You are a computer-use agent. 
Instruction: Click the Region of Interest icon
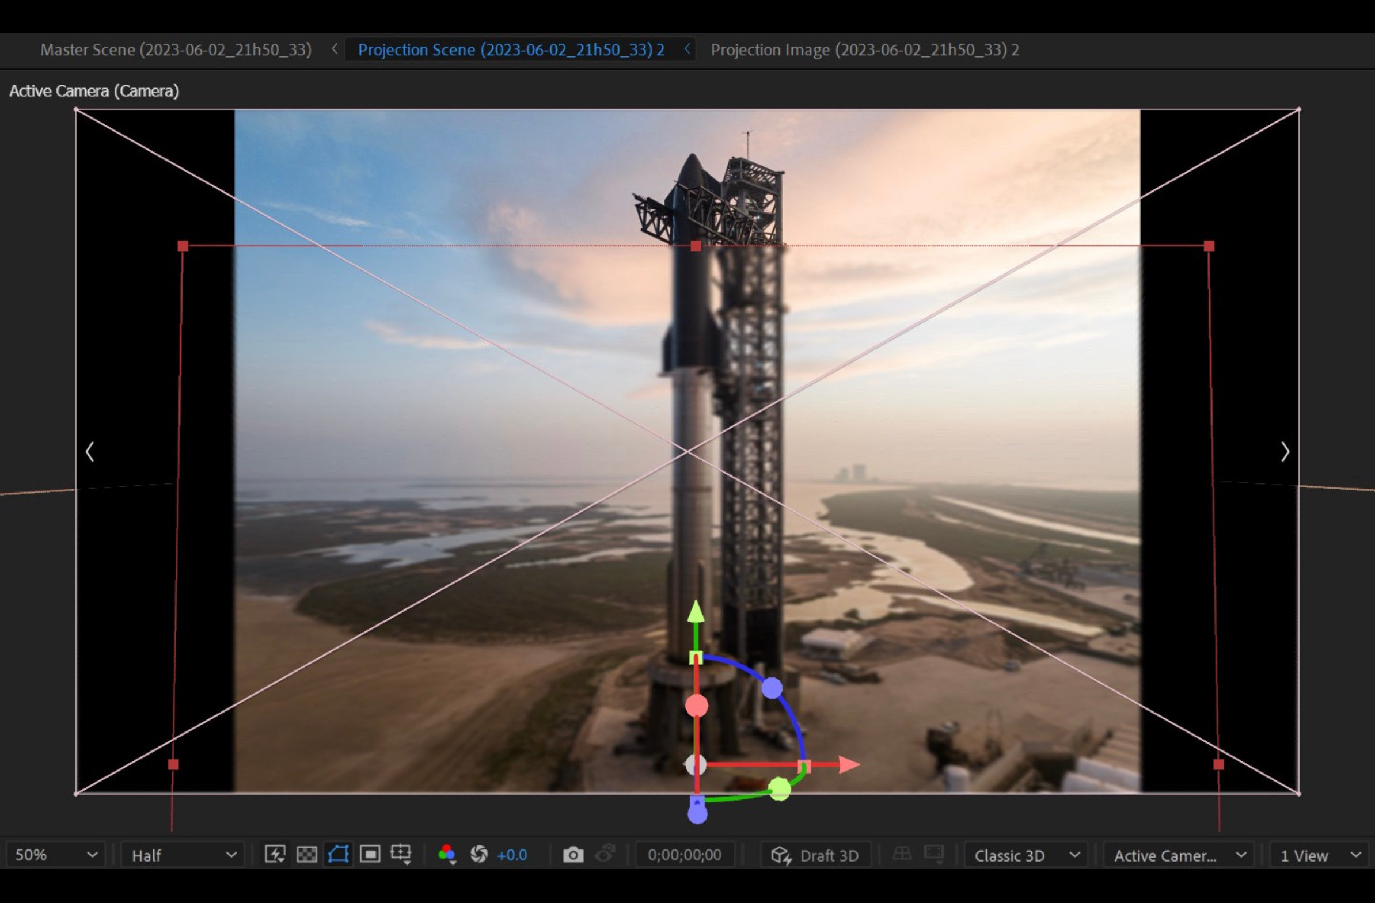click(370, 854)
